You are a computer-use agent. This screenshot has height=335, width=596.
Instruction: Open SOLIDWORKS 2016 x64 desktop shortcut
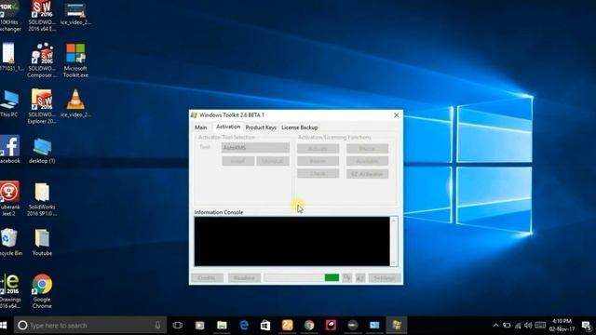pyautogui.click(x=42, y=16)
